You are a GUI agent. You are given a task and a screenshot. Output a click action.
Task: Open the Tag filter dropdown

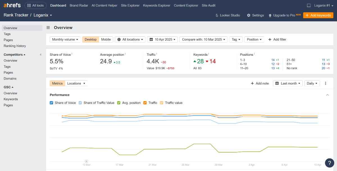tap(236, 39)
